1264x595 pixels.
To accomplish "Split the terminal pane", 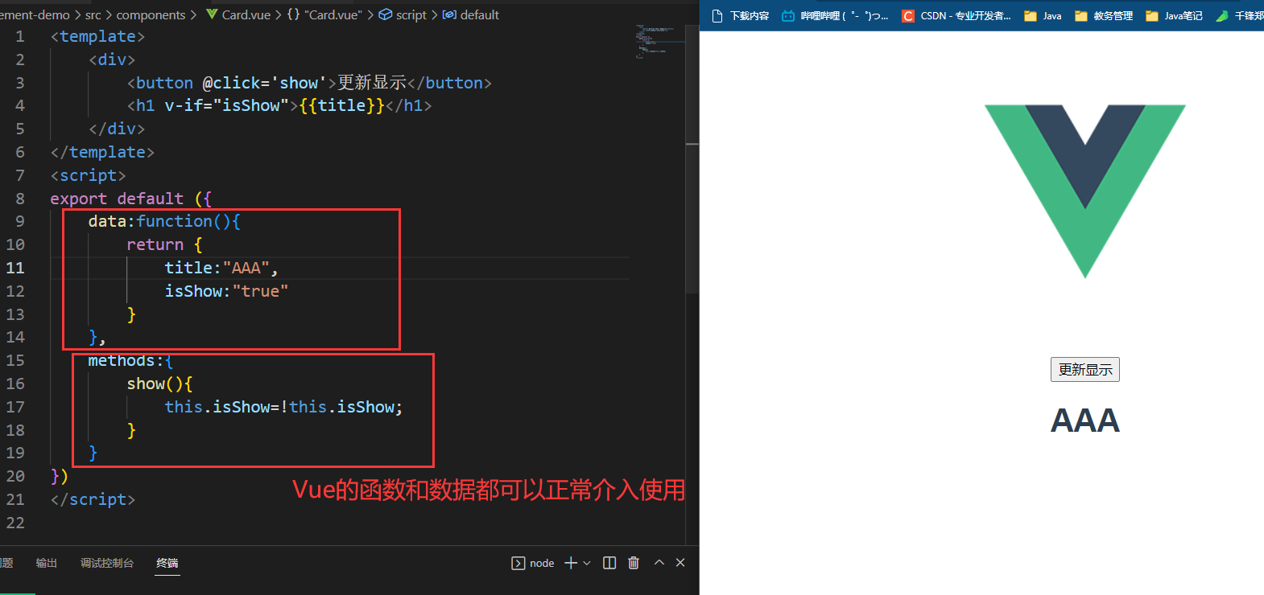I will point(609,563).
